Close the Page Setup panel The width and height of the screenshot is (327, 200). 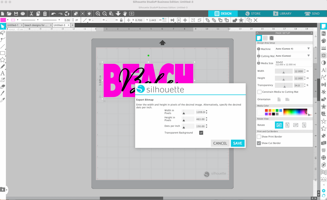click(311, 33)
